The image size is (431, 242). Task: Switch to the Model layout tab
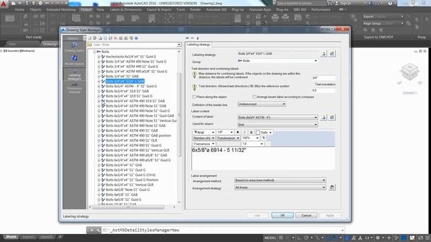[11, 237]
